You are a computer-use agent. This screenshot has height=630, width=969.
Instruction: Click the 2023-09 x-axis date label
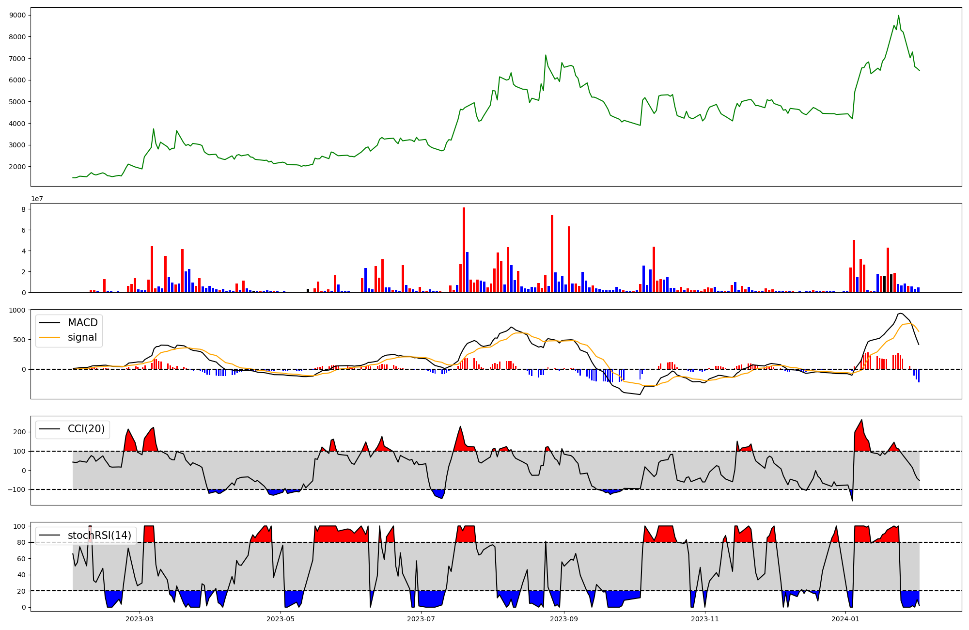(x=564, y=619)
